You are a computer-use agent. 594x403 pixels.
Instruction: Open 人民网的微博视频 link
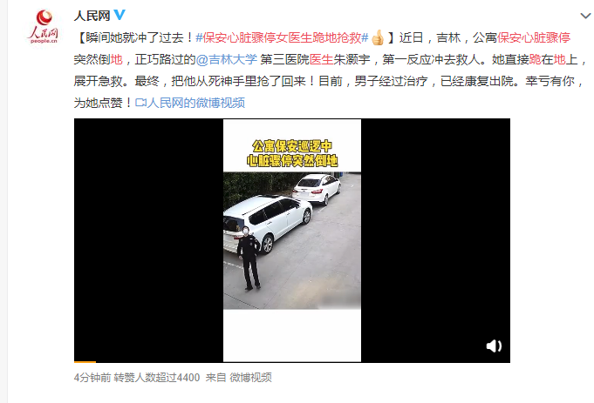(196, 103)
